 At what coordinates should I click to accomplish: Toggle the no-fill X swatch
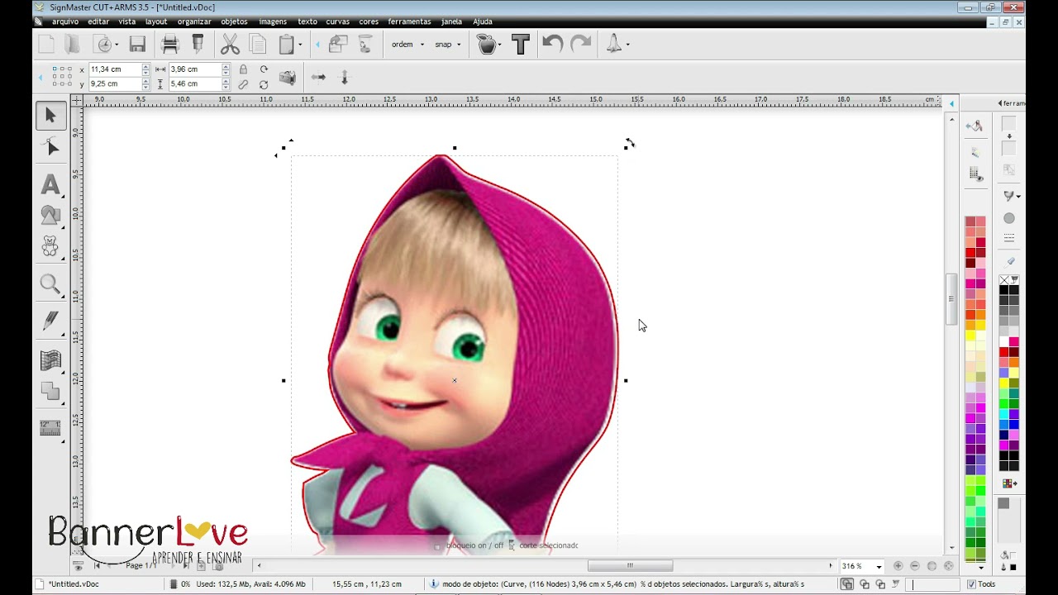coord(1004,280)
